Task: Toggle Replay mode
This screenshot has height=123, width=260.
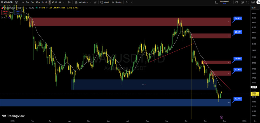Action: click(x=117, y=2)
